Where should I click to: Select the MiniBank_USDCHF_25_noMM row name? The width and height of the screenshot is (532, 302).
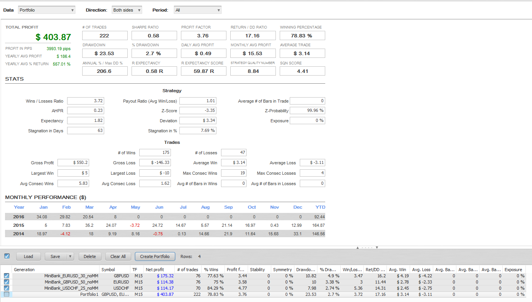(71, 288)
